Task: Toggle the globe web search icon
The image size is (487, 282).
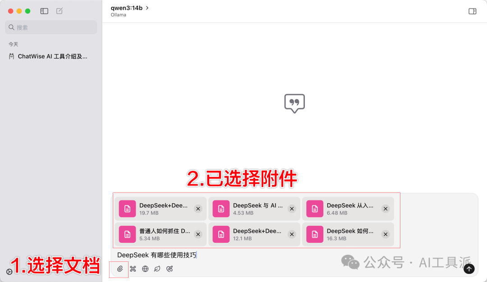Action: [145, 268]
